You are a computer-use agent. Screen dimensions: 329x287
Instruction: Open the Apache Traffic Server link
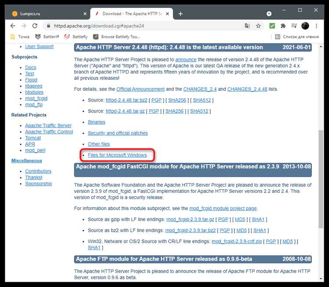[x=48, y=126]
